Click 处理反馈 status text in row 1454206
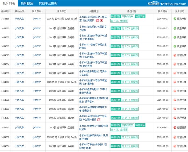Image resolution: width=188 pixels, height=152 pixels. coord(182,146)
